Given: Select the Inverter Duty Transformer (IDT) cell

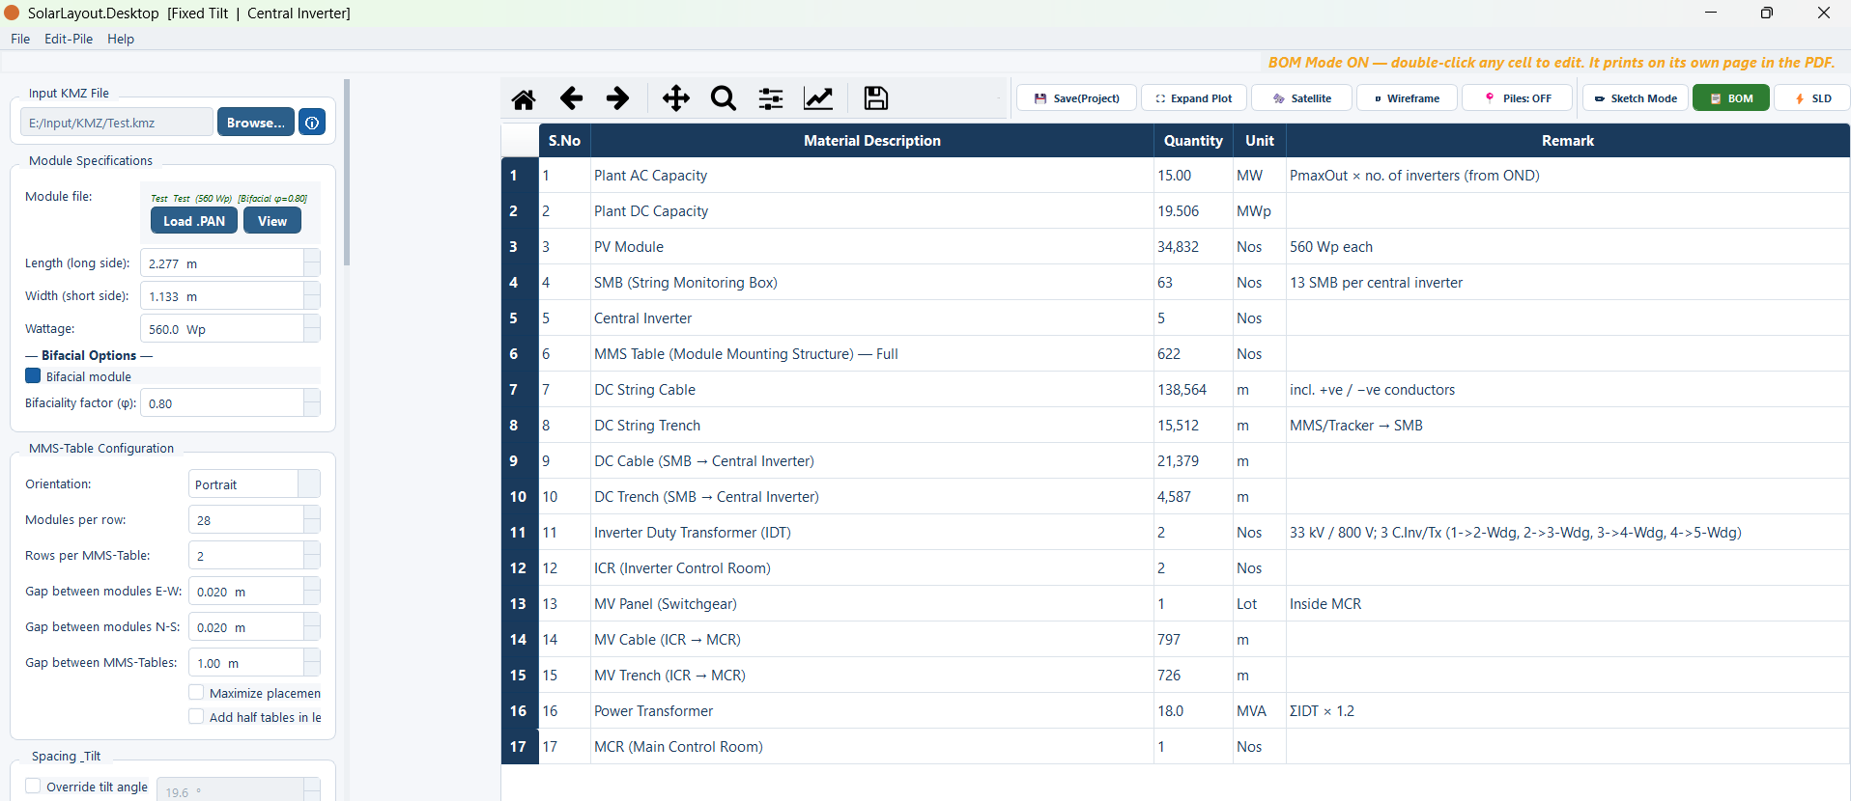Looking at the screenshot, I should (871, 533).
